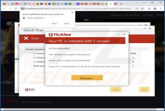The height and width of the screenshot is (111, 165).
Task: Bookmark this page with the star icon
Action: tap(142, 9)
